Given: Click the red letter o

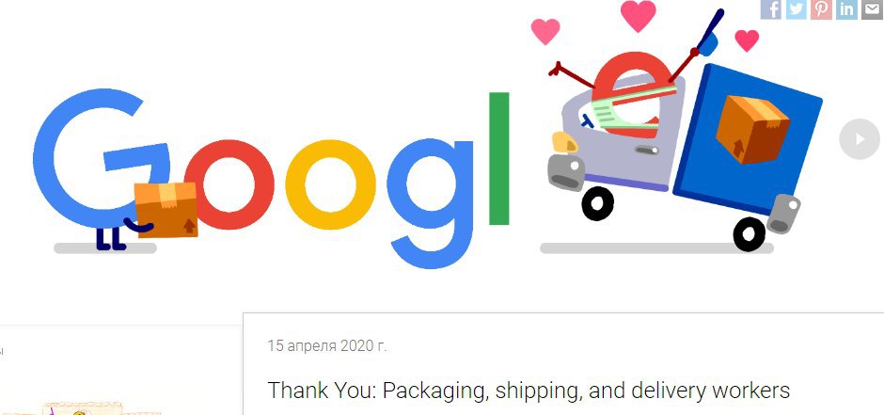Looking at the screenshot, I should pyautogui.click(x=230, y=184).
